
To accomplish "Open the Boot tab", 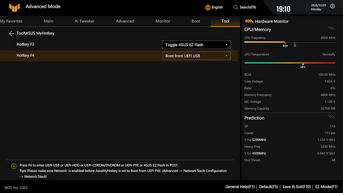I will [x=196, y=21].
